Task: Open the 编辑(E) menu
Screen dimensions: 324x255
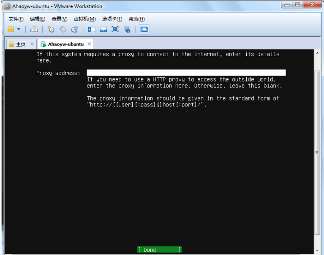Action: pos(38,19)
